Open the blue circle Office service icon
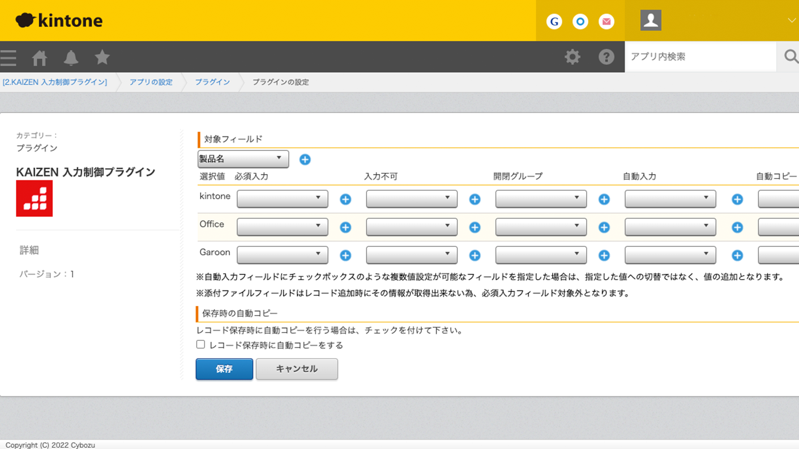This screenshot has width=799, height=449. click(580, 21)
